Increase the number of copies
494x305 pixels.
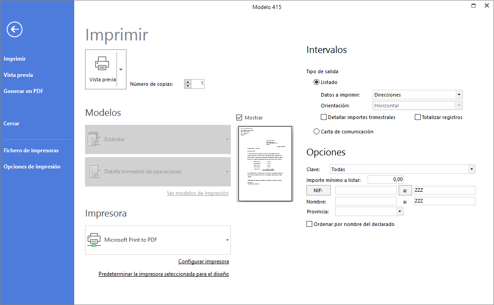(188, 82)
